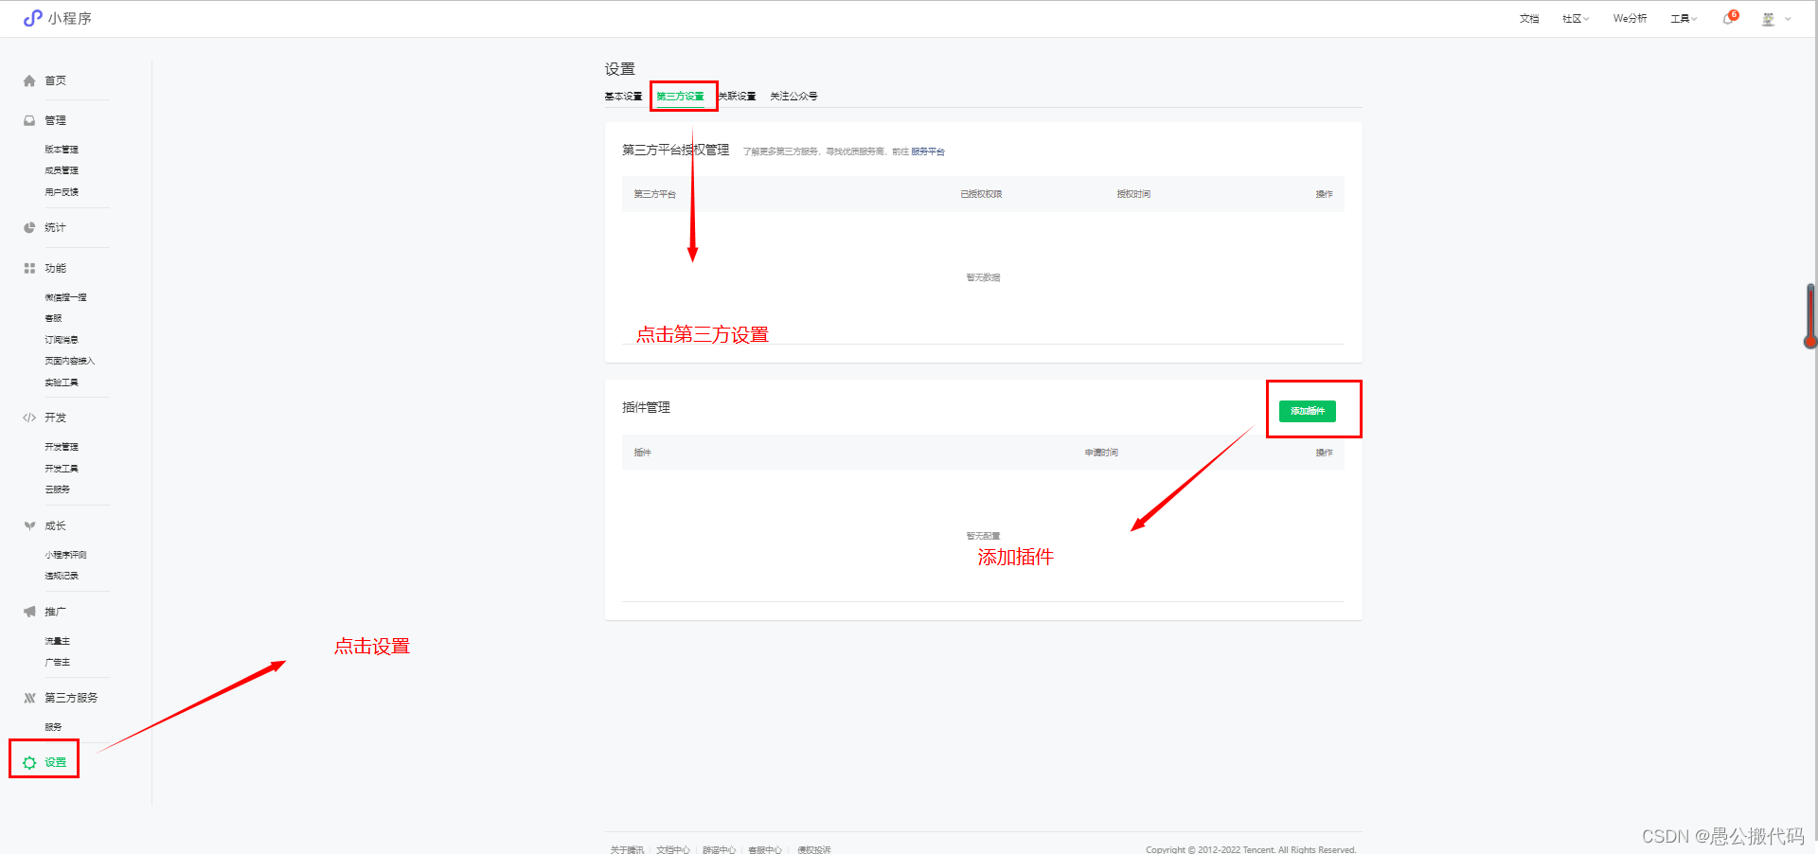Viewport: 1818px width, 854px height.
Task: Switch to the 基本设置 tab
Action: 623,97
